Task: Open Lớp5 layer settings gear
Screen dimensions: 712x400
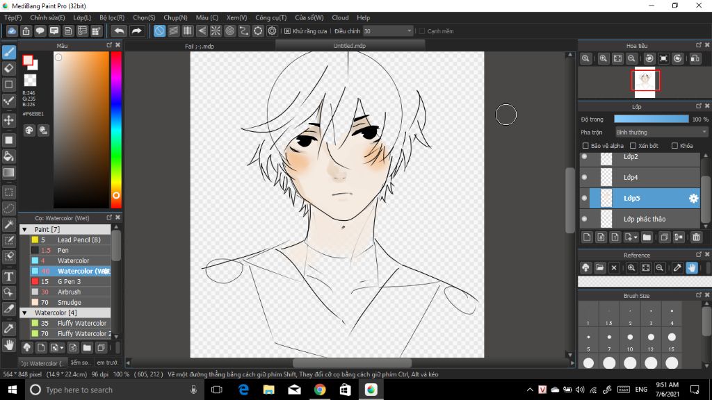Action: coord(693,198)
